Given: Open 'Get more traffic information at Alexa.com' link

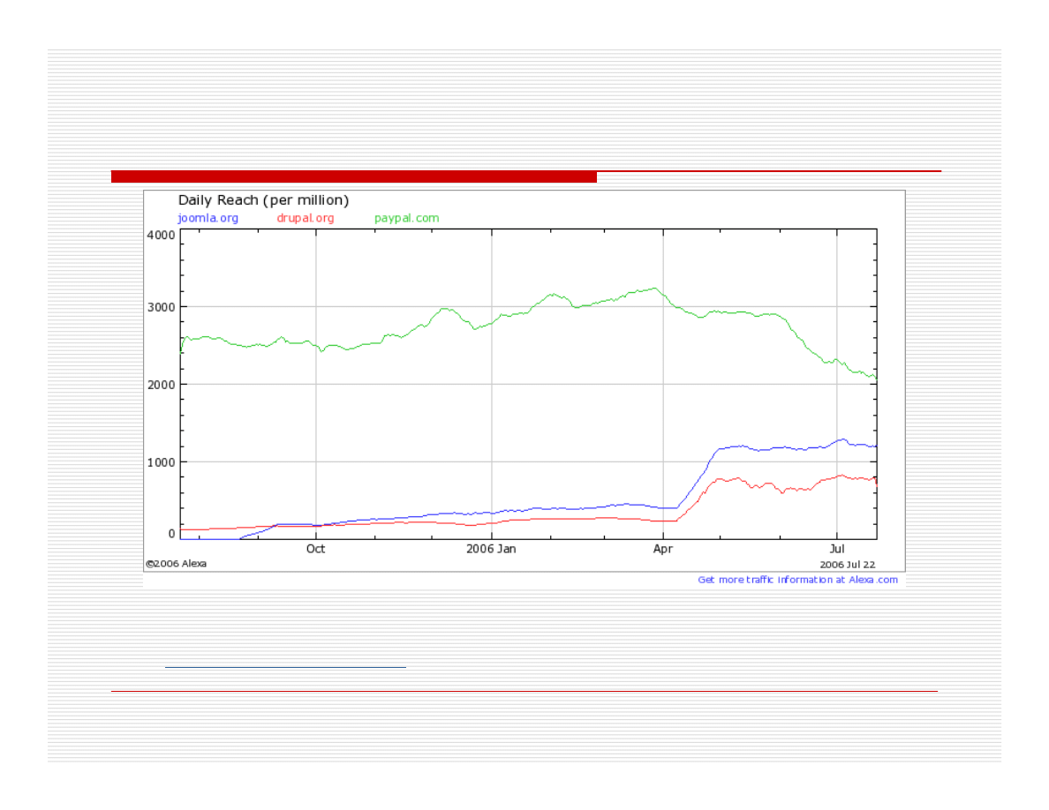Looking at the screenshot, I should pyautogui.click(x=797, y=580).
